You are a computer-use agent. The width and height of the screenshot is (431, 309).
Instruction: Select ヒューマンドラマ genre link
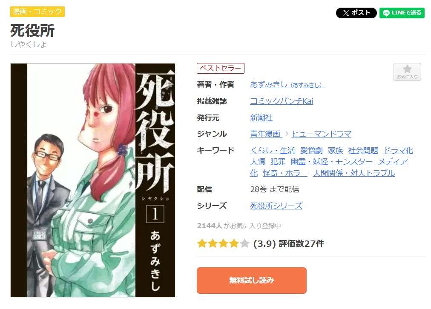pos(321,134)
